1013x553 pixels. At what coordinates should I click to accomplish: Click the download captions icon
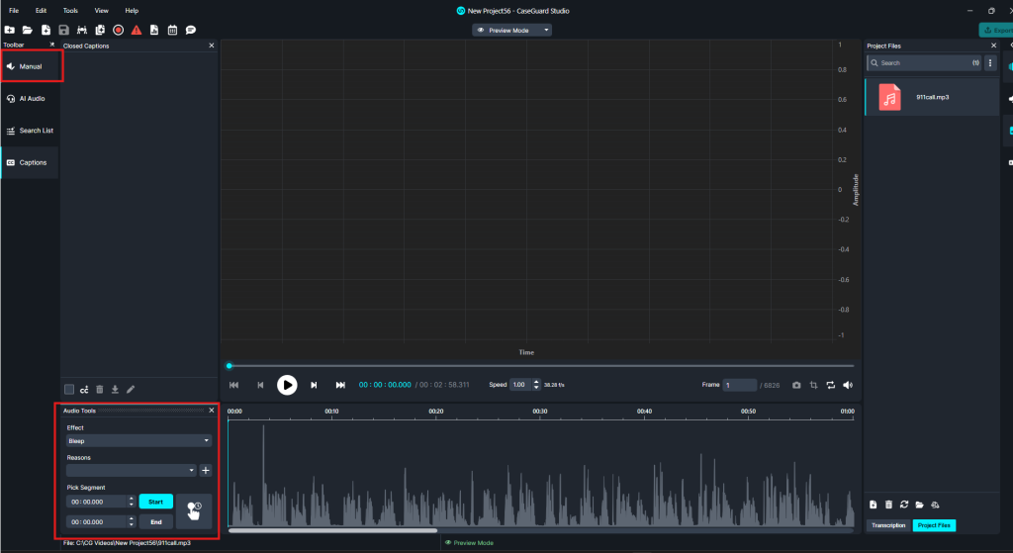click(x=115, y=389)
